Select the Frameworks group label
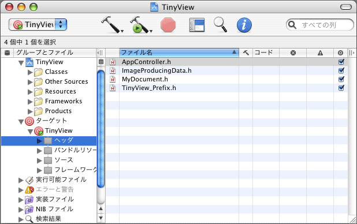 (64, 101)
